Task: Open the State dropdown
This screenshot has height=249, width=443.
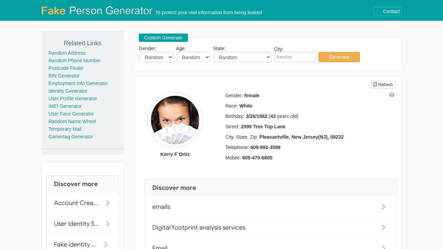Action: [x=242, y=57]
